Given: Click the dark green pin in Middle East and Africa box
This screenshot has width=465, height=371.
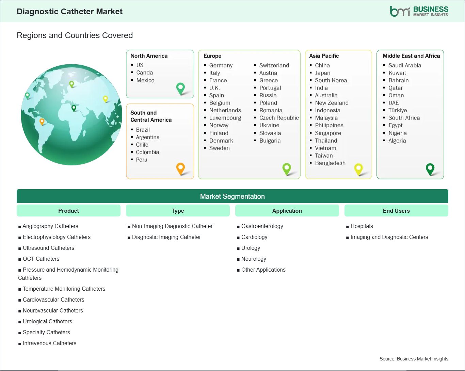Looking at the screenshot, I should (430, 168).
